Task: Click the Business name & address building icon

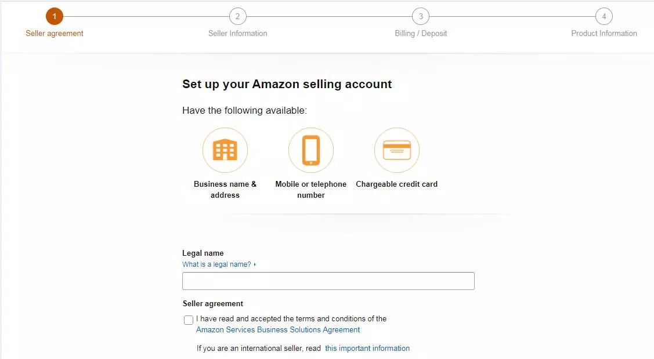Action: coord(225,150)
